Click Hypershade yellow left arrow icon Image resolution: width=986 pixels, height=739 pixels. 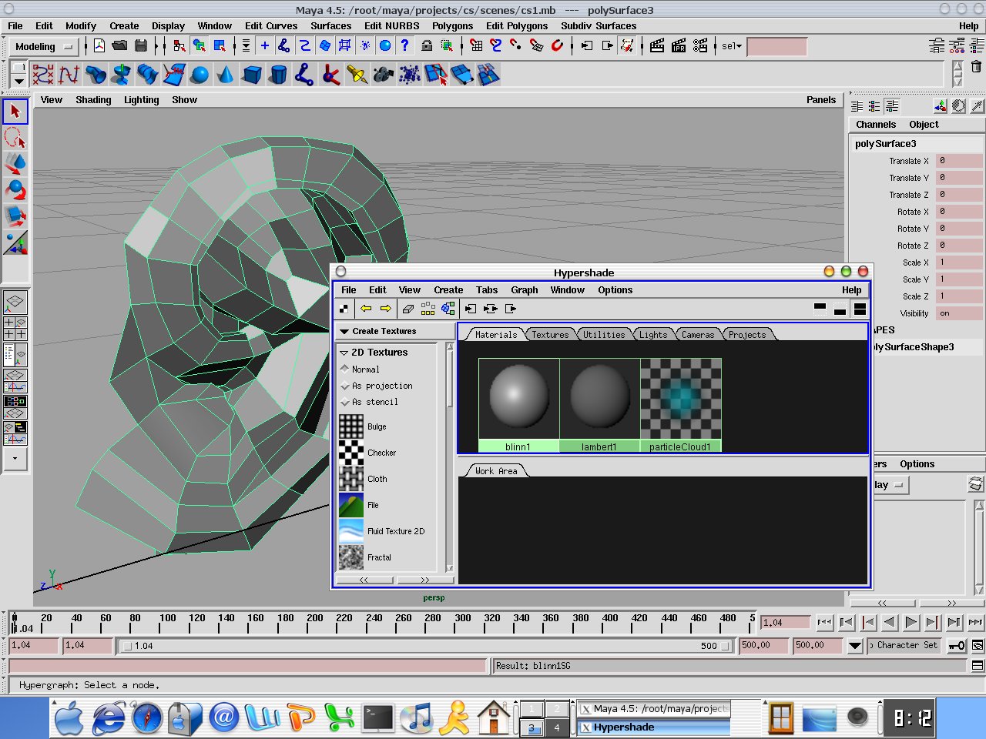point(366,309)
